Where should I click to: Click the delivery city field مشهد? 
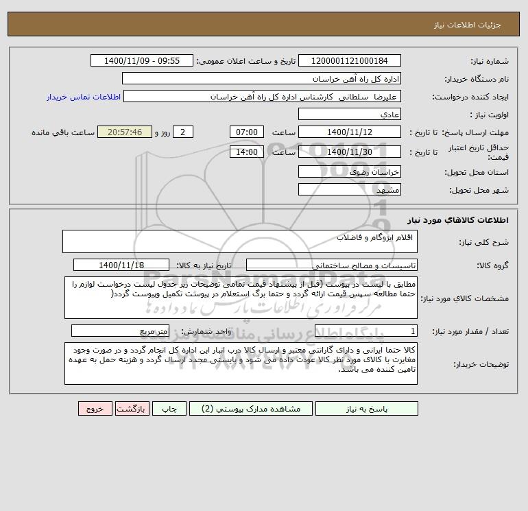(350, 189)
